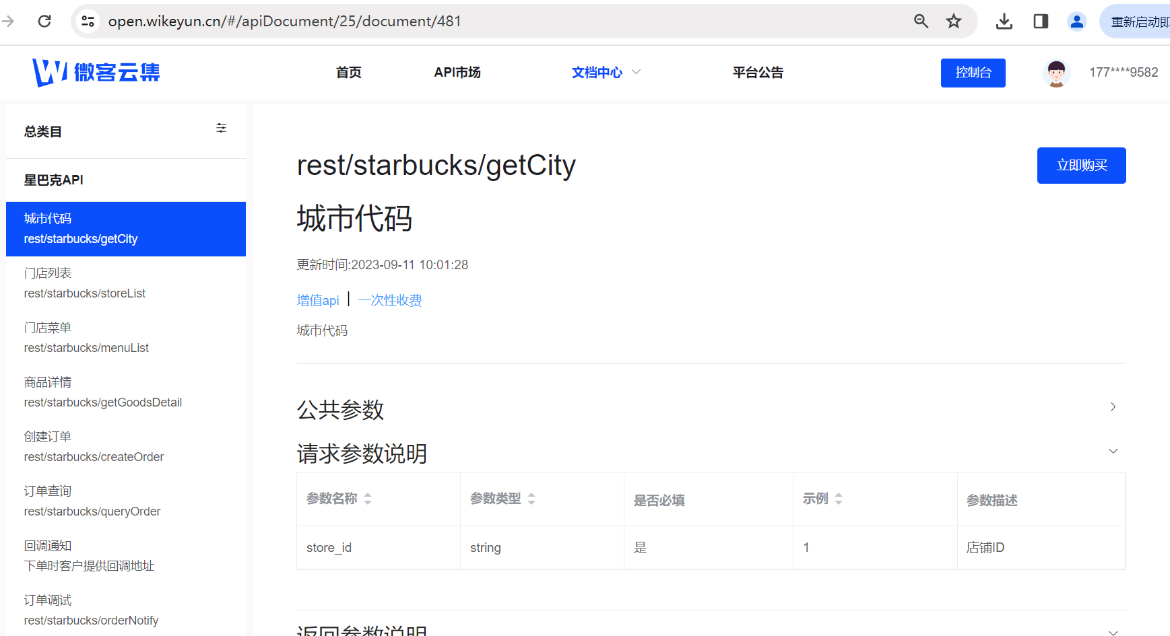Click the 店铺ID description cell
The image size is (1170, 636).
(1041, 548)
